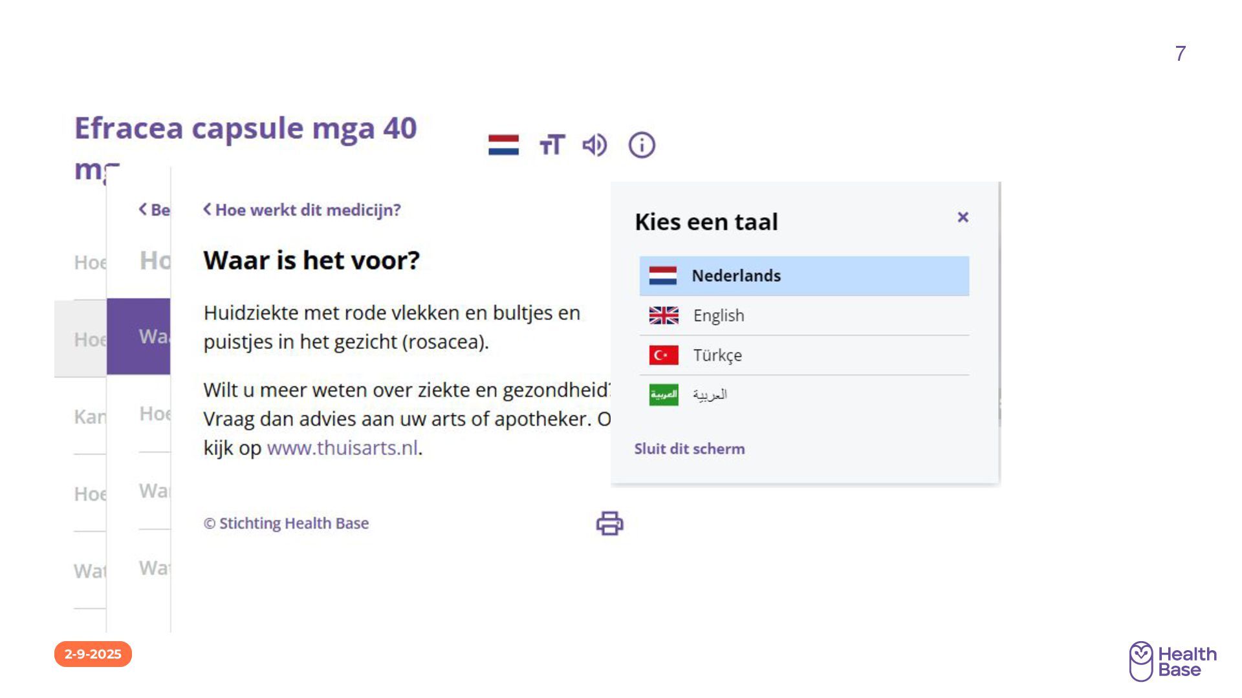
Task: Click the UK flag next to English
Action: click(x=664, y=315)
